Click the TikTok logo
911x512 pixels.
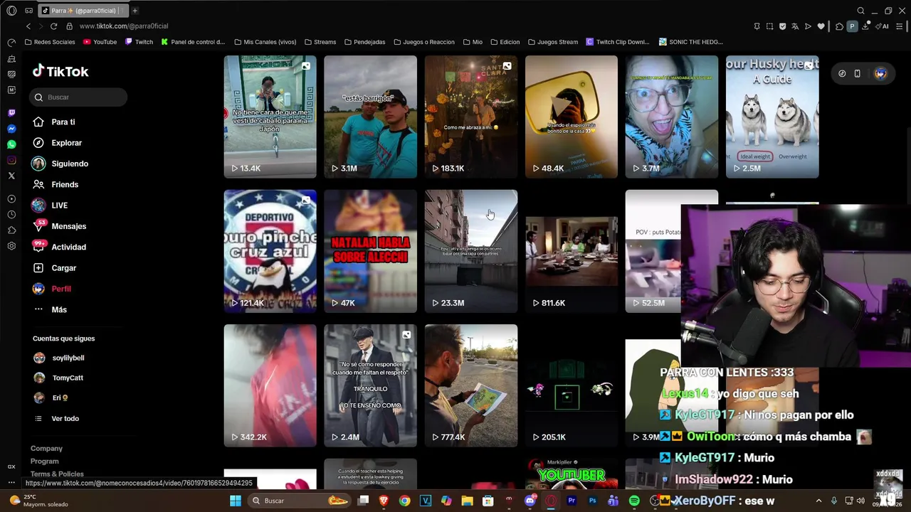click(60, 71)
